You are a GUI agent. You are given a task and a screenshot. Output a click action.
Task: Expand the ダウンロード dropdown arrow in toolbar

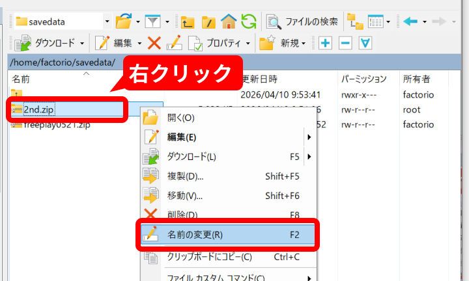pyautogui.click(x=82, y=44)
